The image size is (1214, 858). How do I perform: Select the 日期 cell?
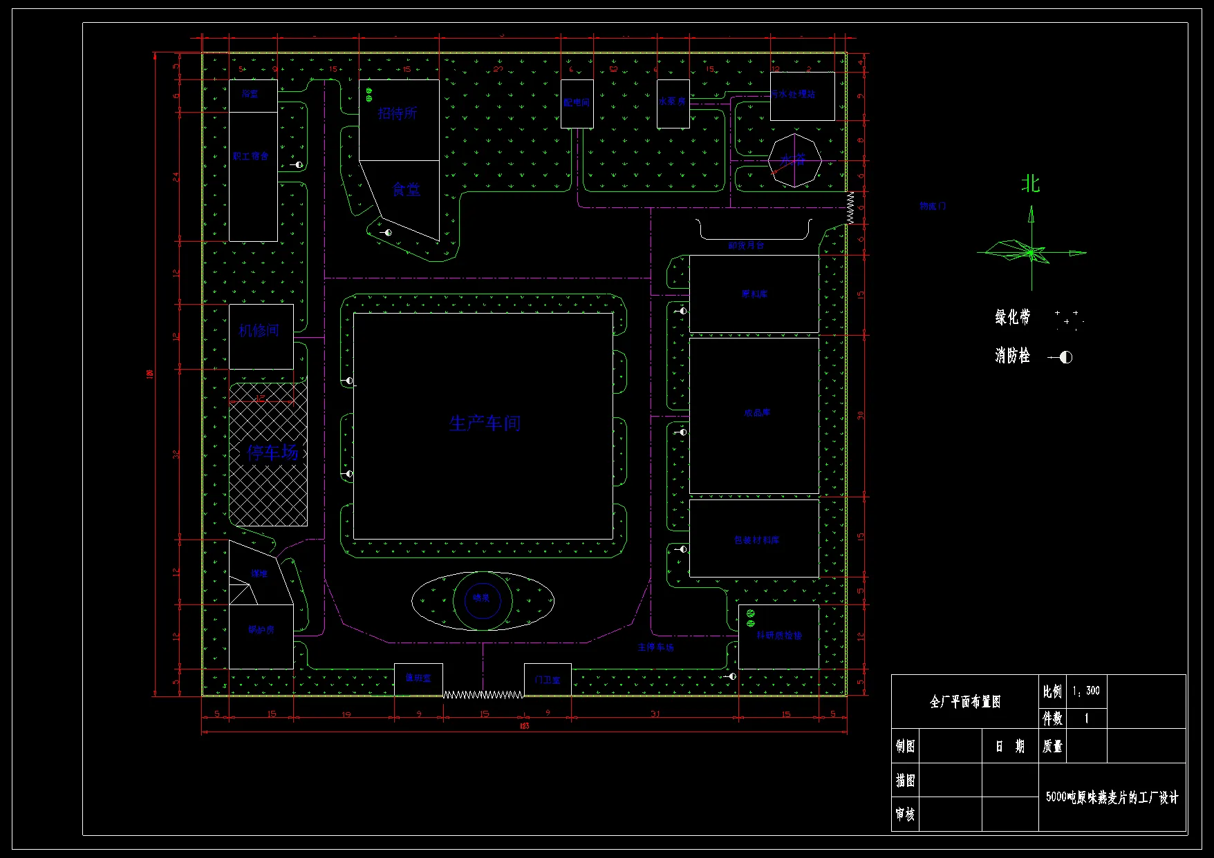pos(1010,746)
